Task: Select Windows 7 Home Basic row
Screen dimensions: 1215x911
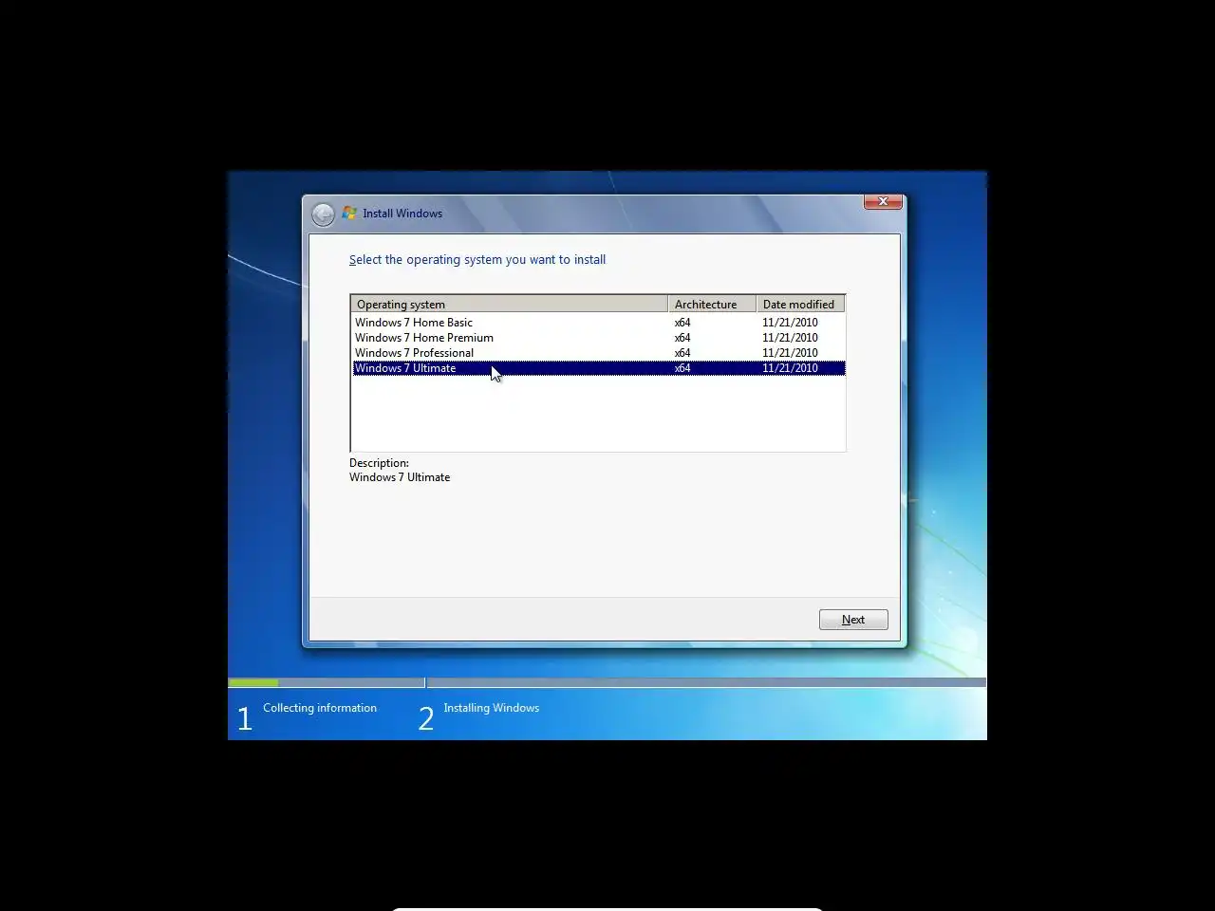Action: [x=598, y=323]
